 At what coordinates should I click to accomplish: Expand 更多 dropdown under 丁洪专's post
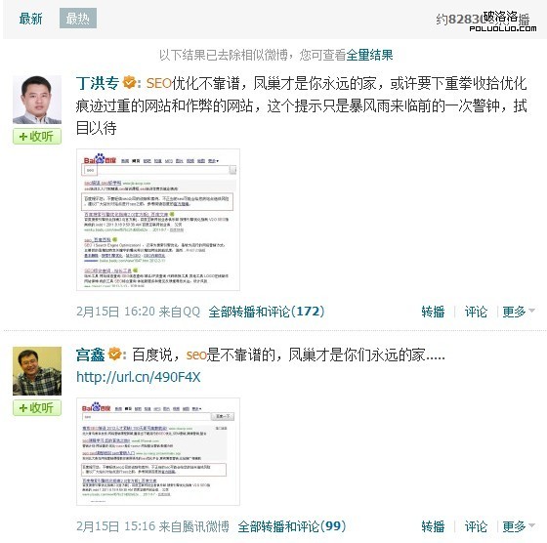[x=518, y=312]
